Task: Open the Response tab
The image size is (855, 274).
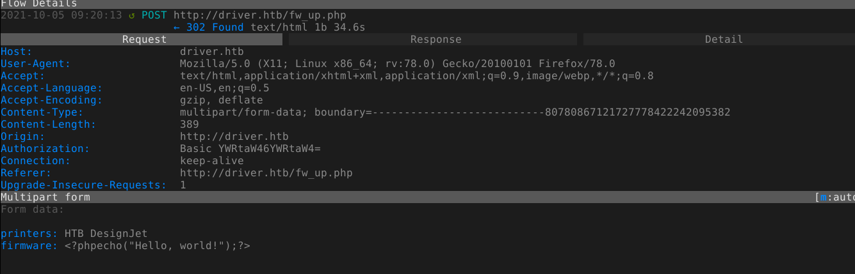Action: coord(436,40)
